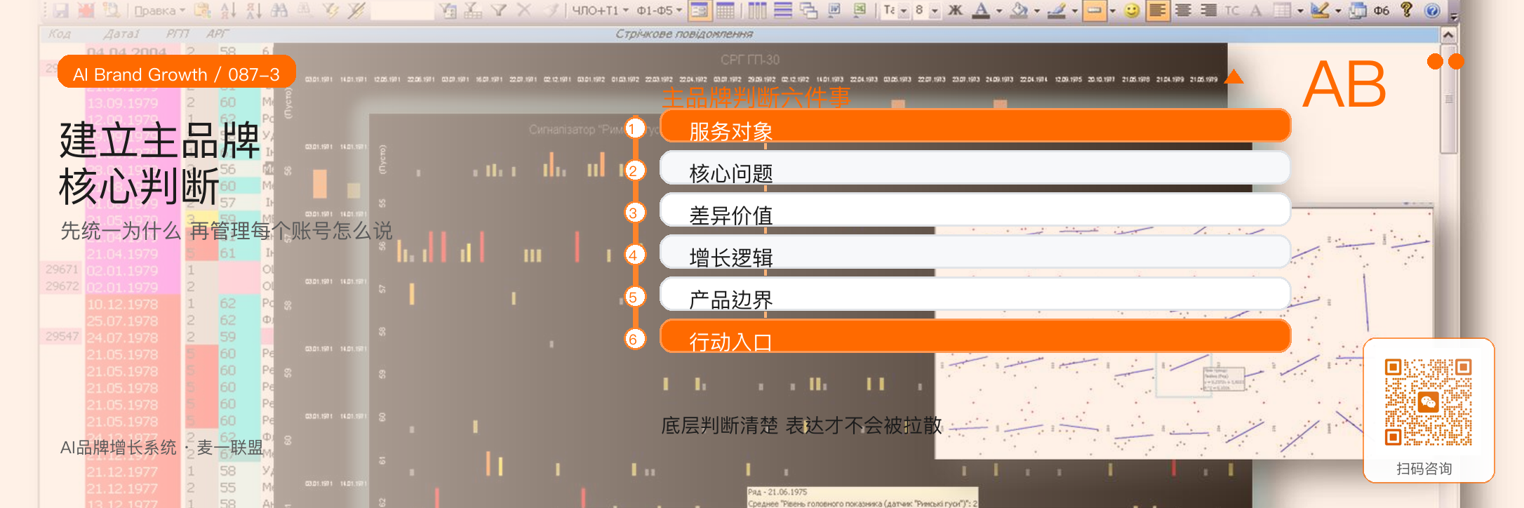Open the Правка dropdown menu

point(159,11)
